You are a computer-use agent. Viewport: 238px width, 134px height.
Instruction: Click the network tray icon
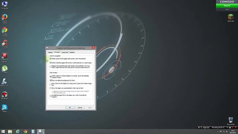point(224,132)
